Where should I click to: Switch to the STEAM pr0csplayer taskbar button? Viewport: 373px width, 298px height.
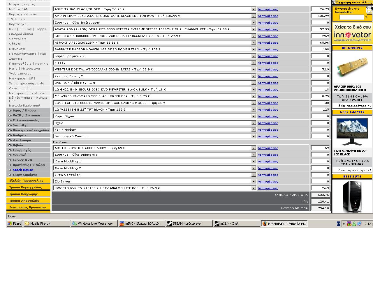[189, 223]
